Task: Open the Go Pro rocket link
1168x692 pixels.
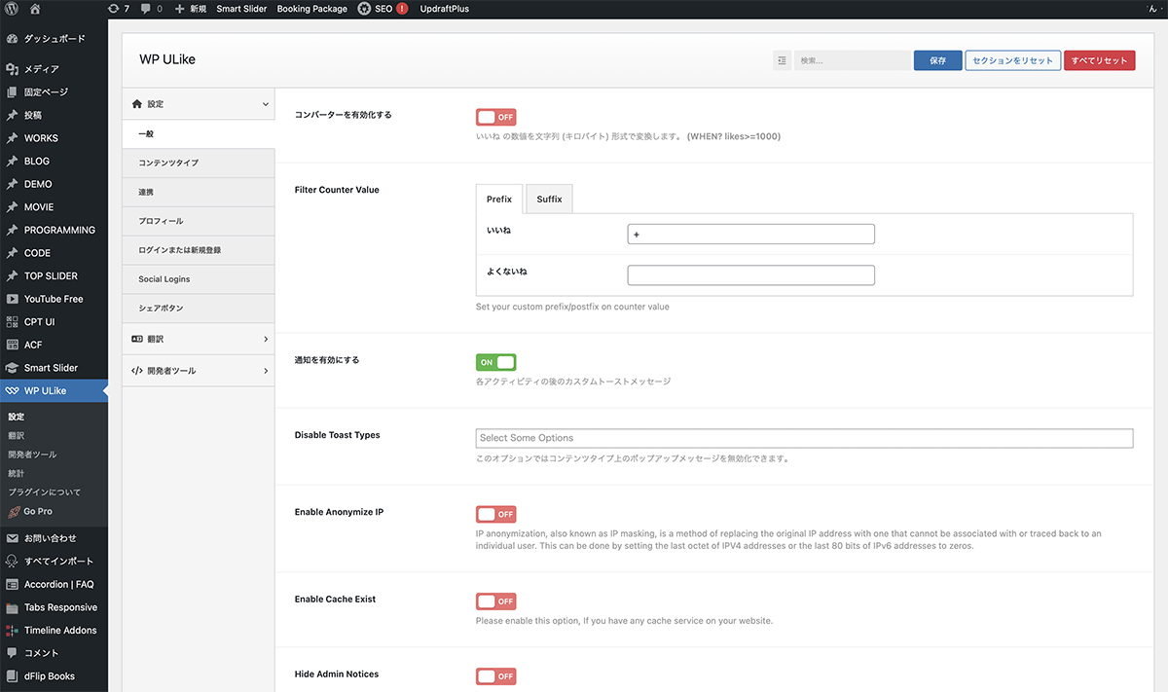Action: click(x=37, y=511)
